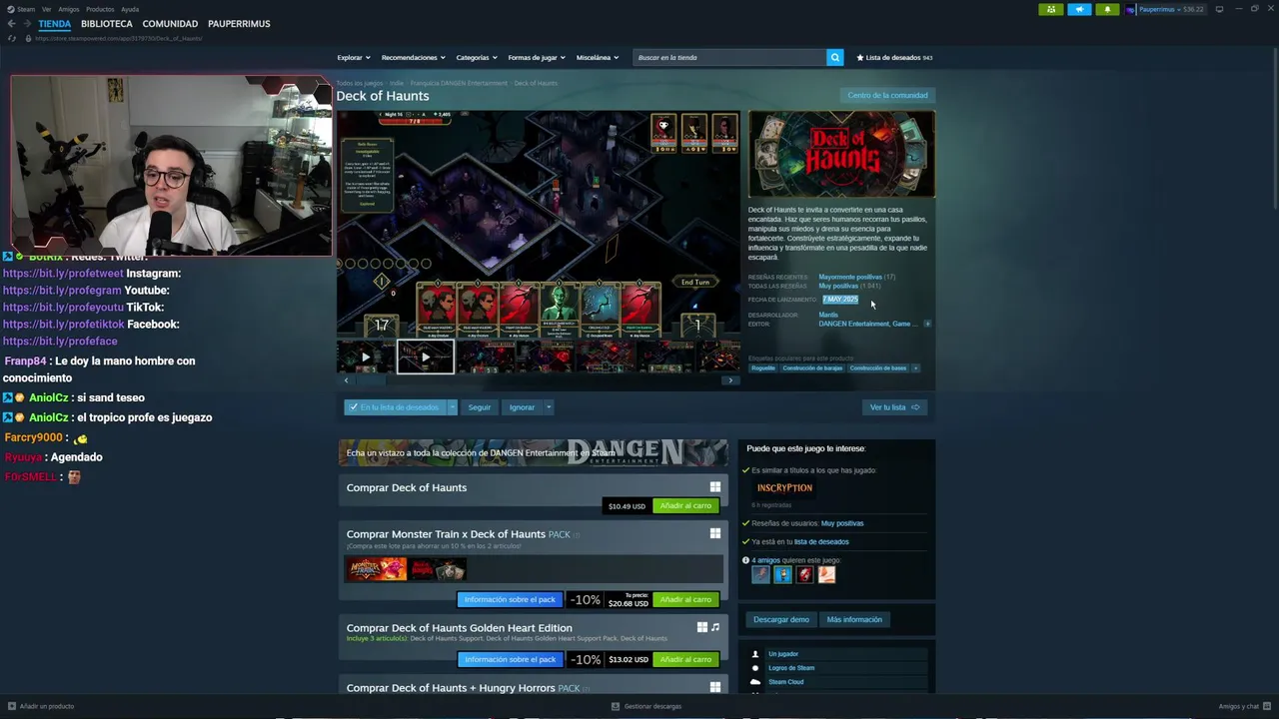Click the Seguir button
The height and width of the screenshot is (719, 1279).
(x=480, y=407)
